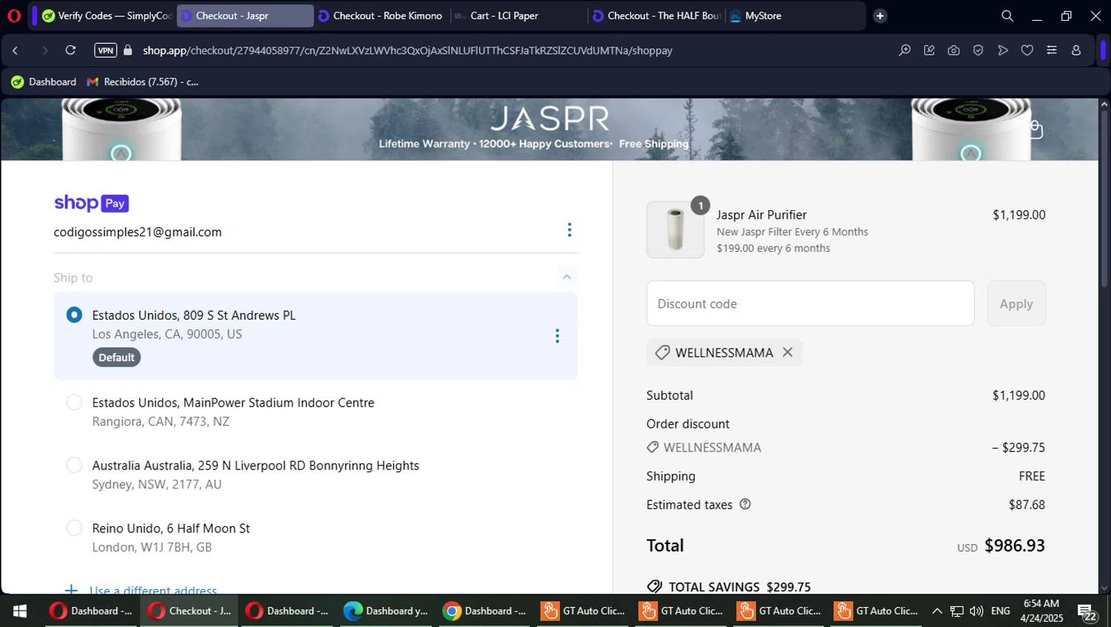
Task: Open the find-in-page zoom icon
Action: [x=904, y=50]
